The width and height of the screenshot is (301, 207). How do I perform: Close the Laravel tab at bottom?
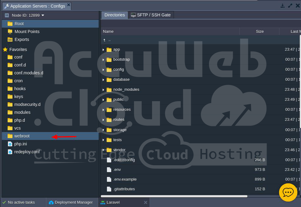[146, 202]
